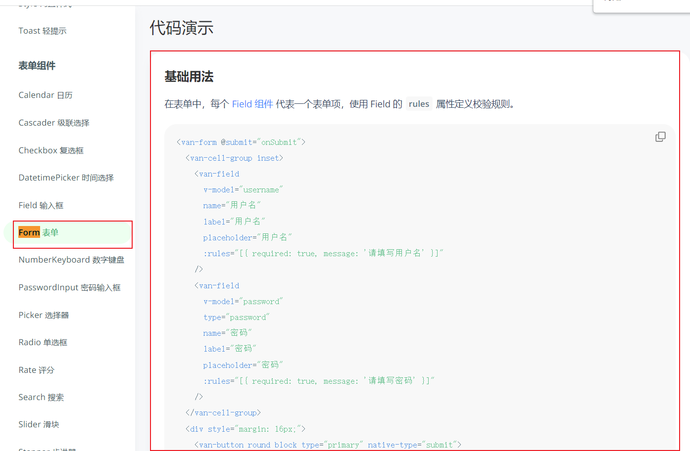This screenshot has width=690, height=451.
Task: Open Search 搜索 component page
Action: (x=41, y=397)
